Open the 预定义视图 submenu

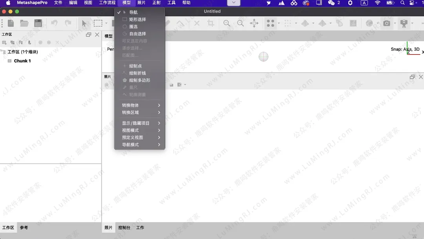[x=132, y=137]
